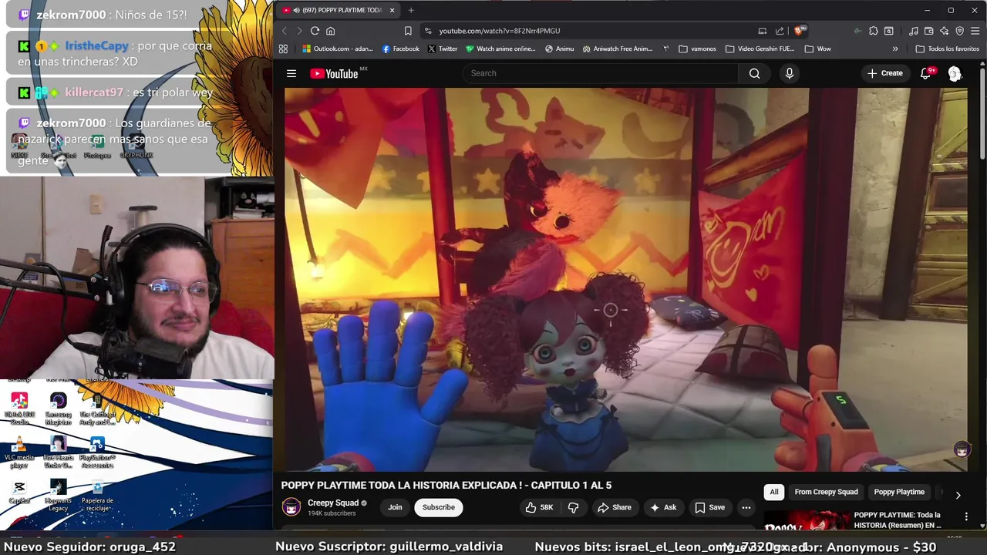Select the All filter chip
The height and width of the screenshot is (555, 987).
click(774, 492)
